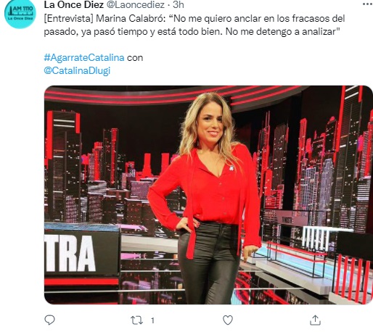This screenshot has height=332, width=373.
Task: Click the word "con" after the hashtag
Action: pos(135,58)
